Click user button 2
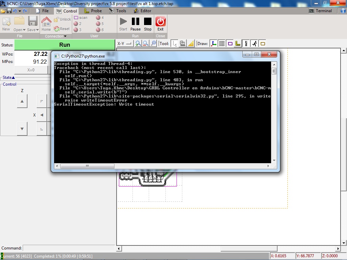 [78, 24]
